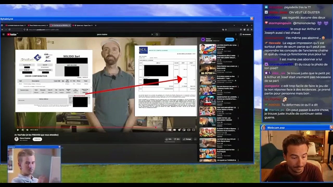Open Sylvain Levy fourth tab
This screenshot has width=333, height=187.
83,25
